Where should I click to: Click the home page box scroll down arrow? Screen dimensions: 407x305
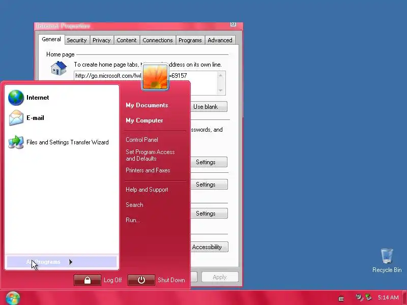pos(221,90)
